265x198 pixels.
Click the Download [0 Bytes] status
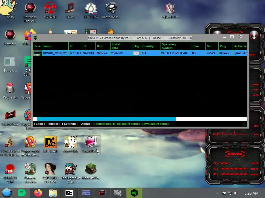click(x=155, y=124)
